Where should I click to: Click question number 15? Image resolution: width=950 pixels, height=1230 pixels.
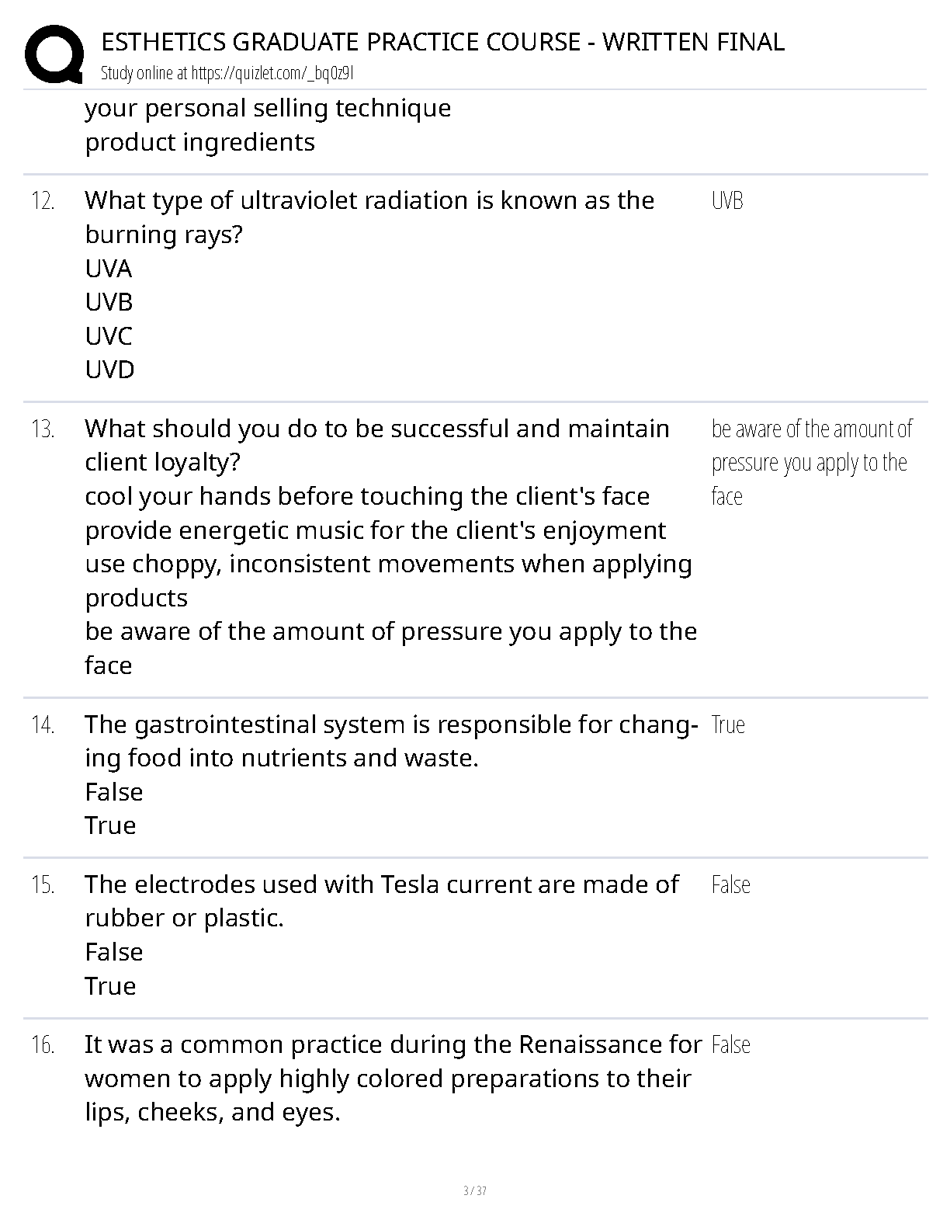43,884
